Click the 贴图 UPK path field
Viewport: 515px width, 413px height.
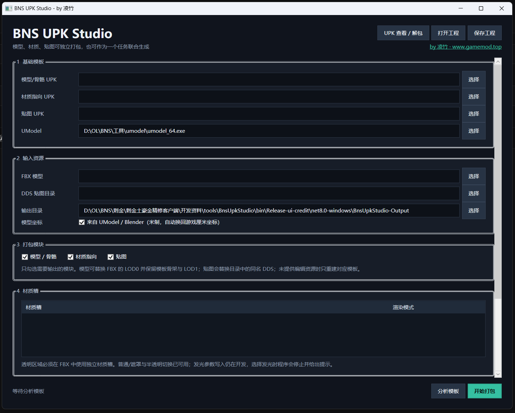[x=269, y=114]
